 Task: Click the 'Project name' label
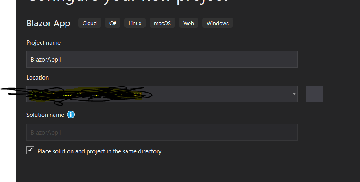(43, 43)
